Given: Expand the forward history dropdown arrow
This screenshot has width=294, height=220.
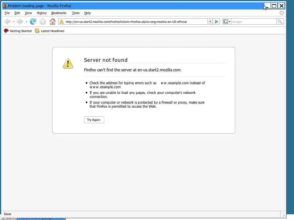Looking at the screenshot, I should (26, 22).
